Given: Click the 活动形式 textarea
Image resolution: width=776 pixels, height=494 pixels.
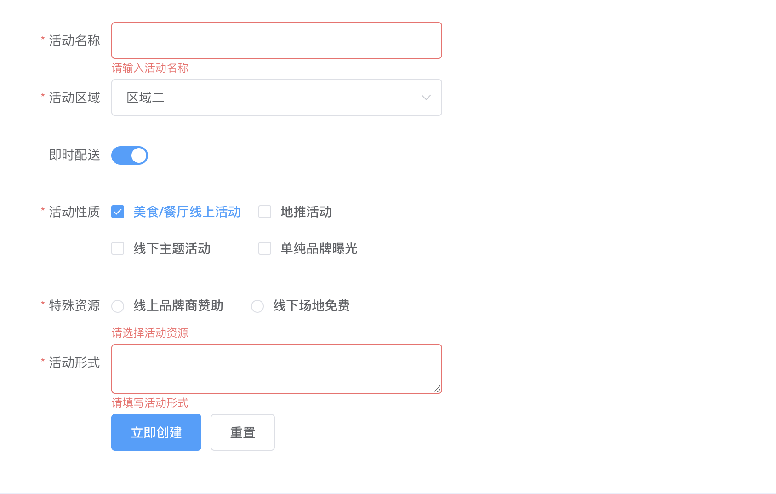Looking at the screenshot, I should point(276,369).
